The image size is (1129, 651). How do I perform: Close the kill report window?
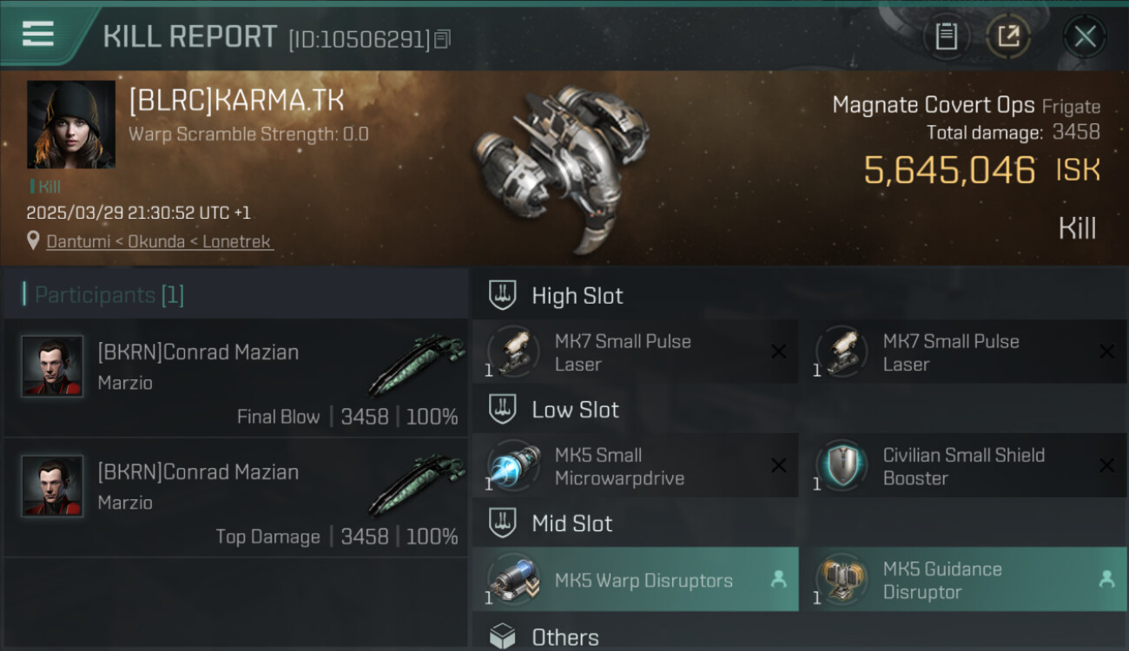point(1085,36)
